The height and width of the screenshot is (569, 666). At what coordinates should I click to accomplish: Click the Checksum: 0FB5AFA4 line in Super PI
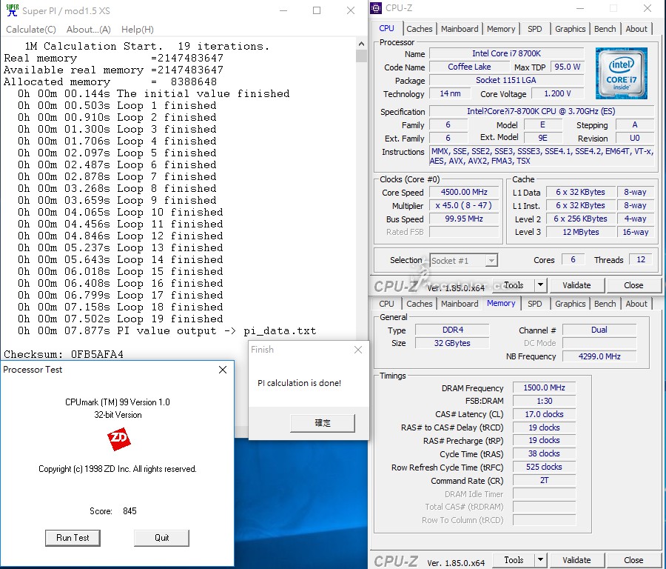64,354
